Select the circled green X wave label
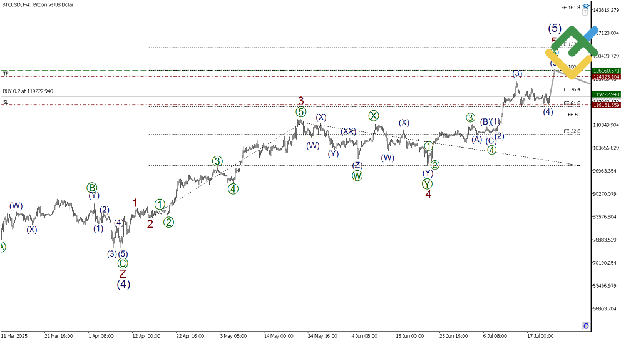 (373, 116)
